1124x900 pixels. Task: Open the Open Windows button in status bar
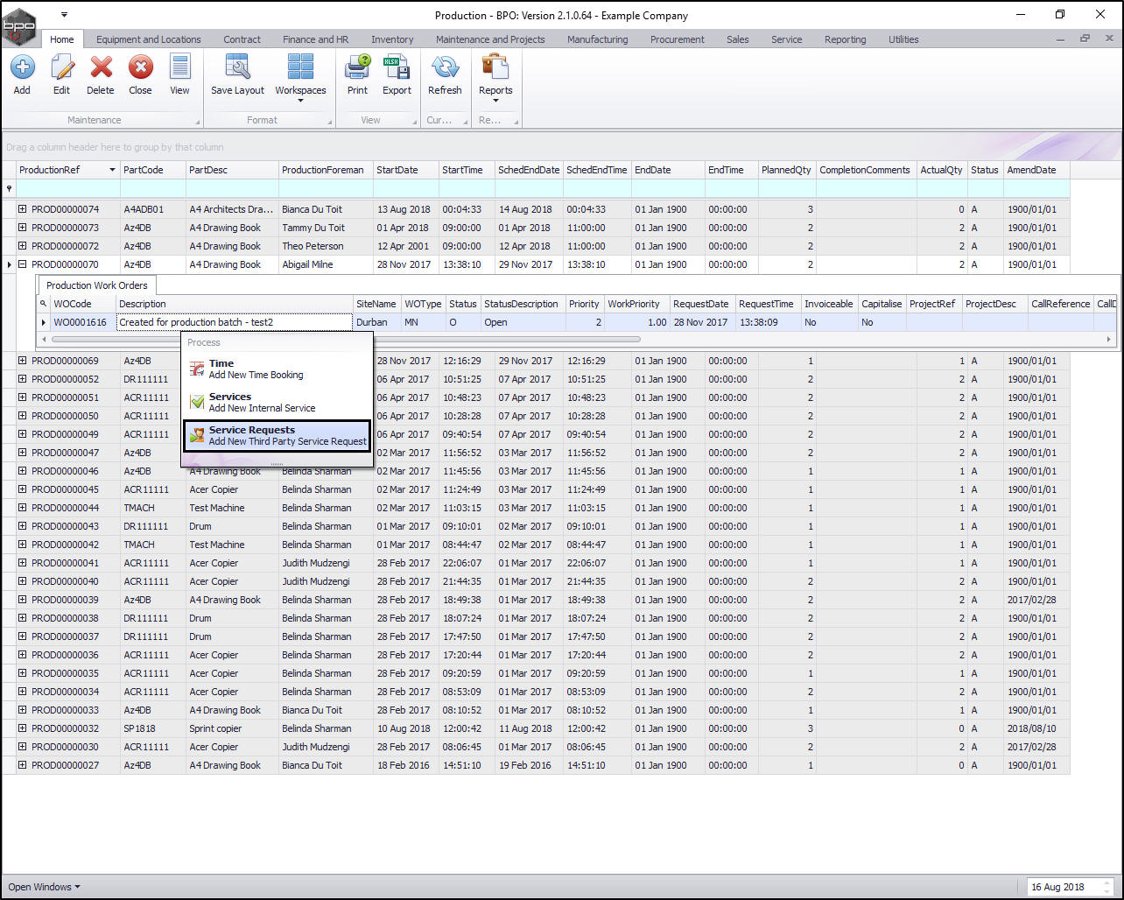click(44, 887)
